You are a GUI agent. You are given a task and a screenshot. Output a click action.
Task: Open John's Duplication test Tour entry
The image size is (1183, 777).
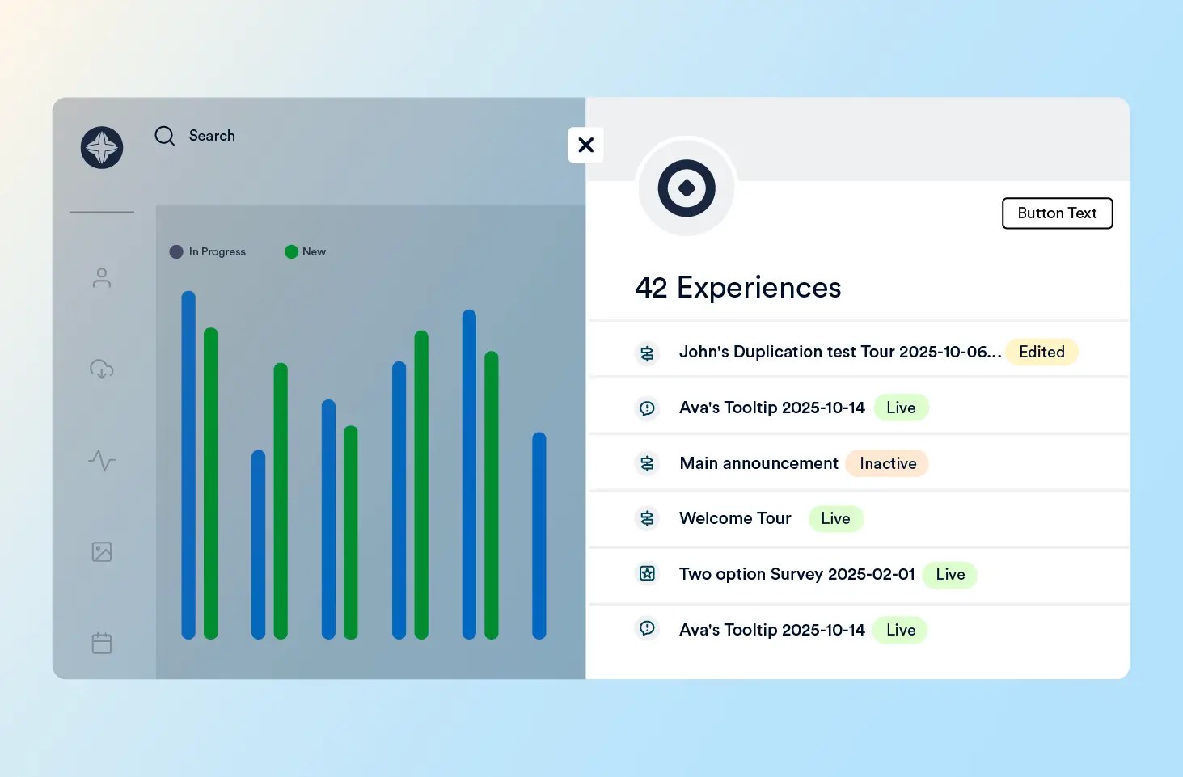(839, 352)
